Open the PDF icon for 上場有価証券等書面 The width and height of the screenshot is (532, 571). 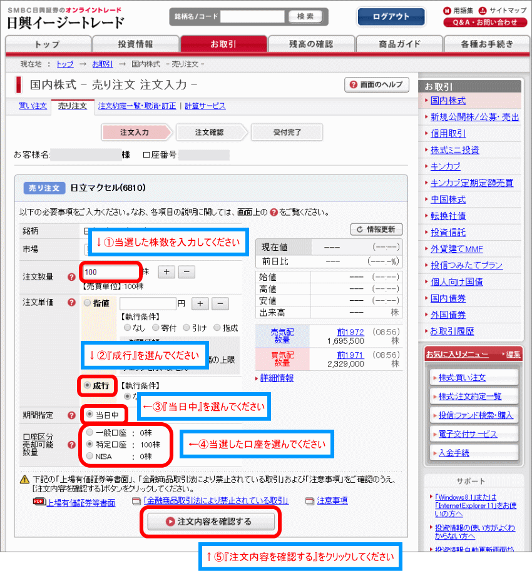click(39, 502)
